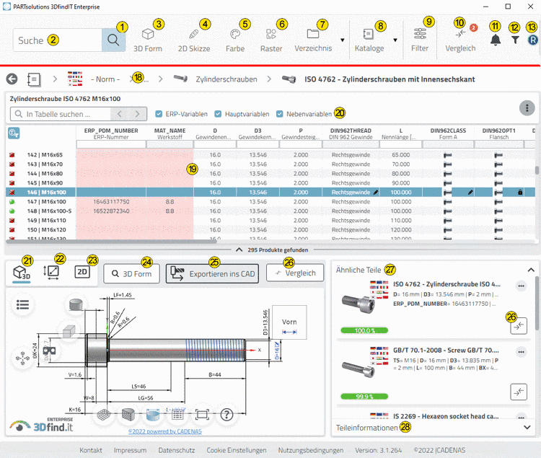Click the Zylinderschrauben breadcrumb
541x458 pixels.
(226, 79)
